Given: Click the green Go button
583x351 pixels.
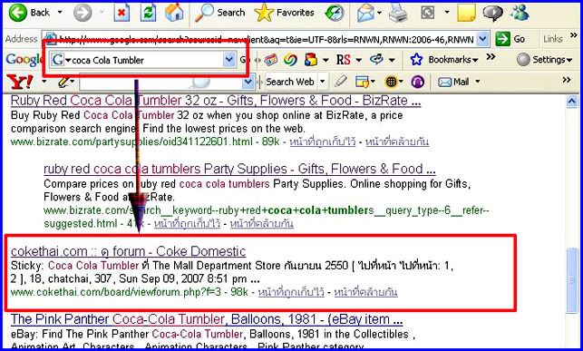Looking at the screenshot, I should tap(510, 39).
